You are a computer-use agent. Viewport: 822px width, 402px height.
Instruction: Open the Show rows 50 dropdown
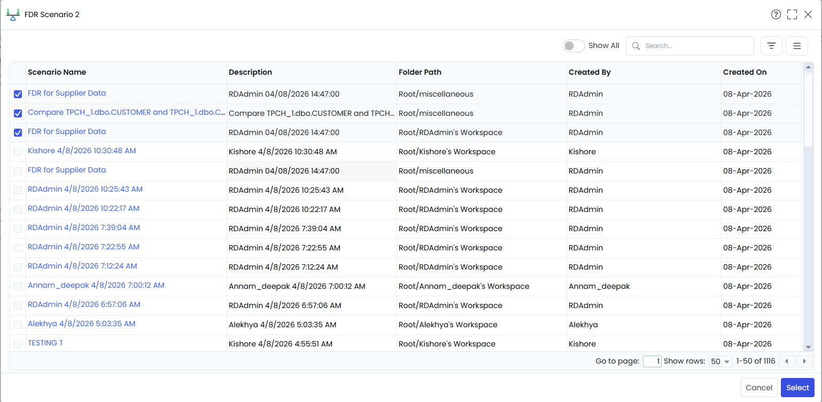(x=720, y=361)
